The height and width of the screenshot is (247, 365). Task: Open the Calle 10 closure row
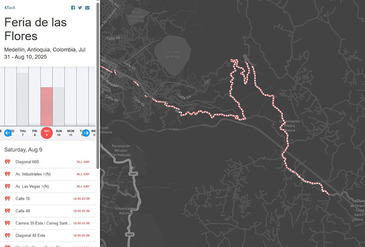[x=48, y=199]
